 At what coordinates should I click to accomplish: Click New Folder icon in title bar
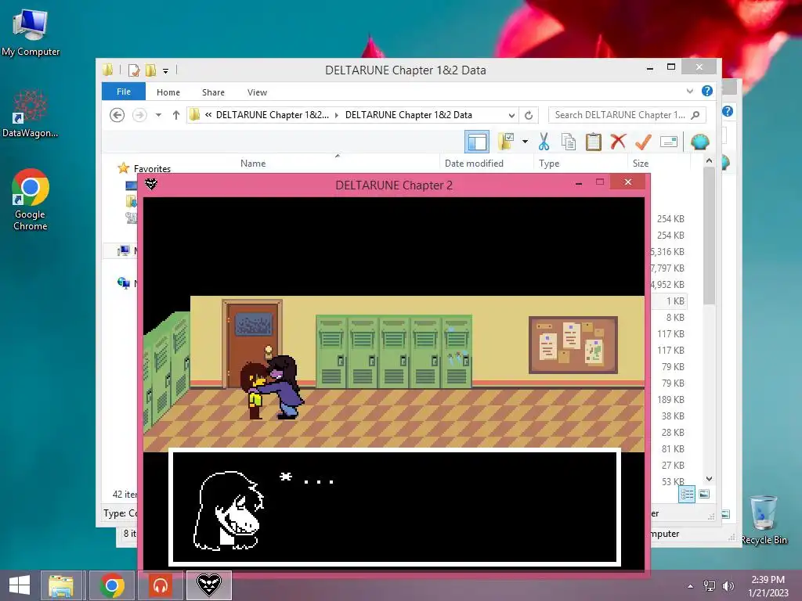coord(151,70)
